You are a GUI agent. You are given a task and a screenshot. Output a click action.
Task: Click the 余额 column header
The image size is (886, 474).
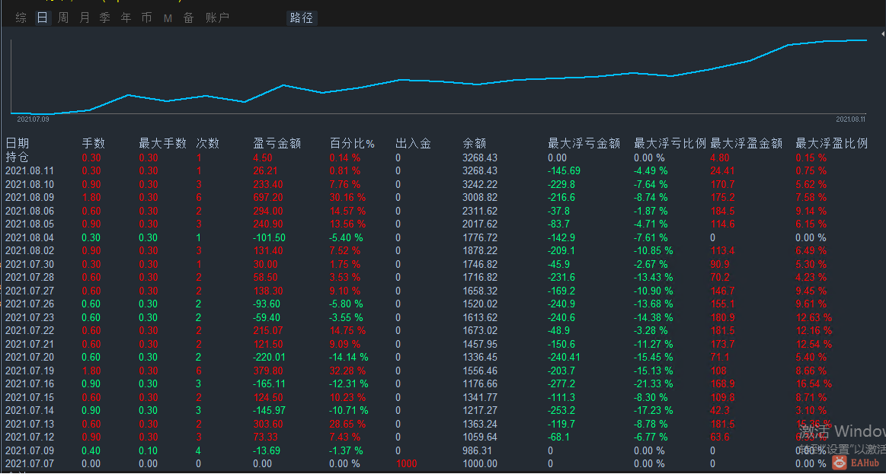click(x=474, y=143)
